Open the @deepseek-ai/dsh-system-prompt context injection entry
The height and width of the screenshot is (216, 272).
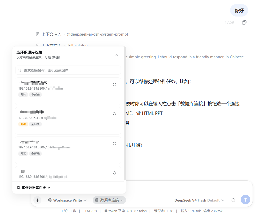(82, 34)
